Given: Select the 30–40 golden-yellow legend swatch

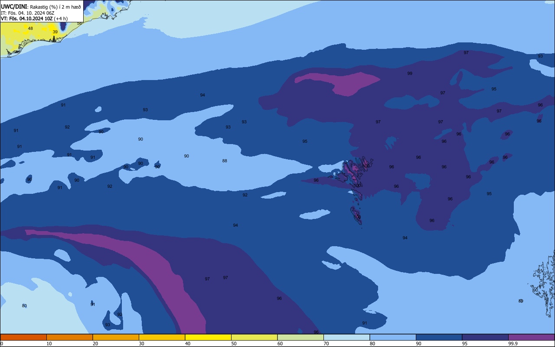Looking at the screenshot, I should (162, 337).
